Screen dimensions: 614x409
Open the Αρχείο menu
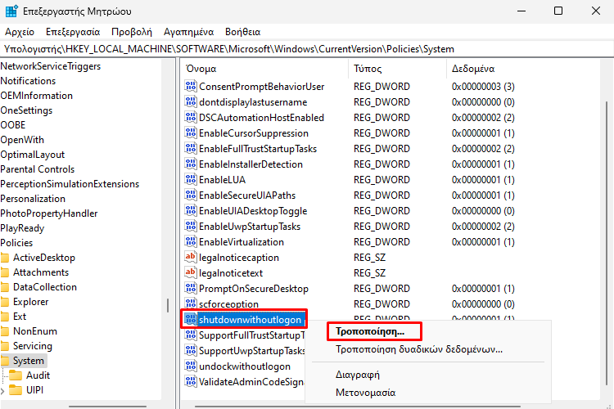coord(20,32)
